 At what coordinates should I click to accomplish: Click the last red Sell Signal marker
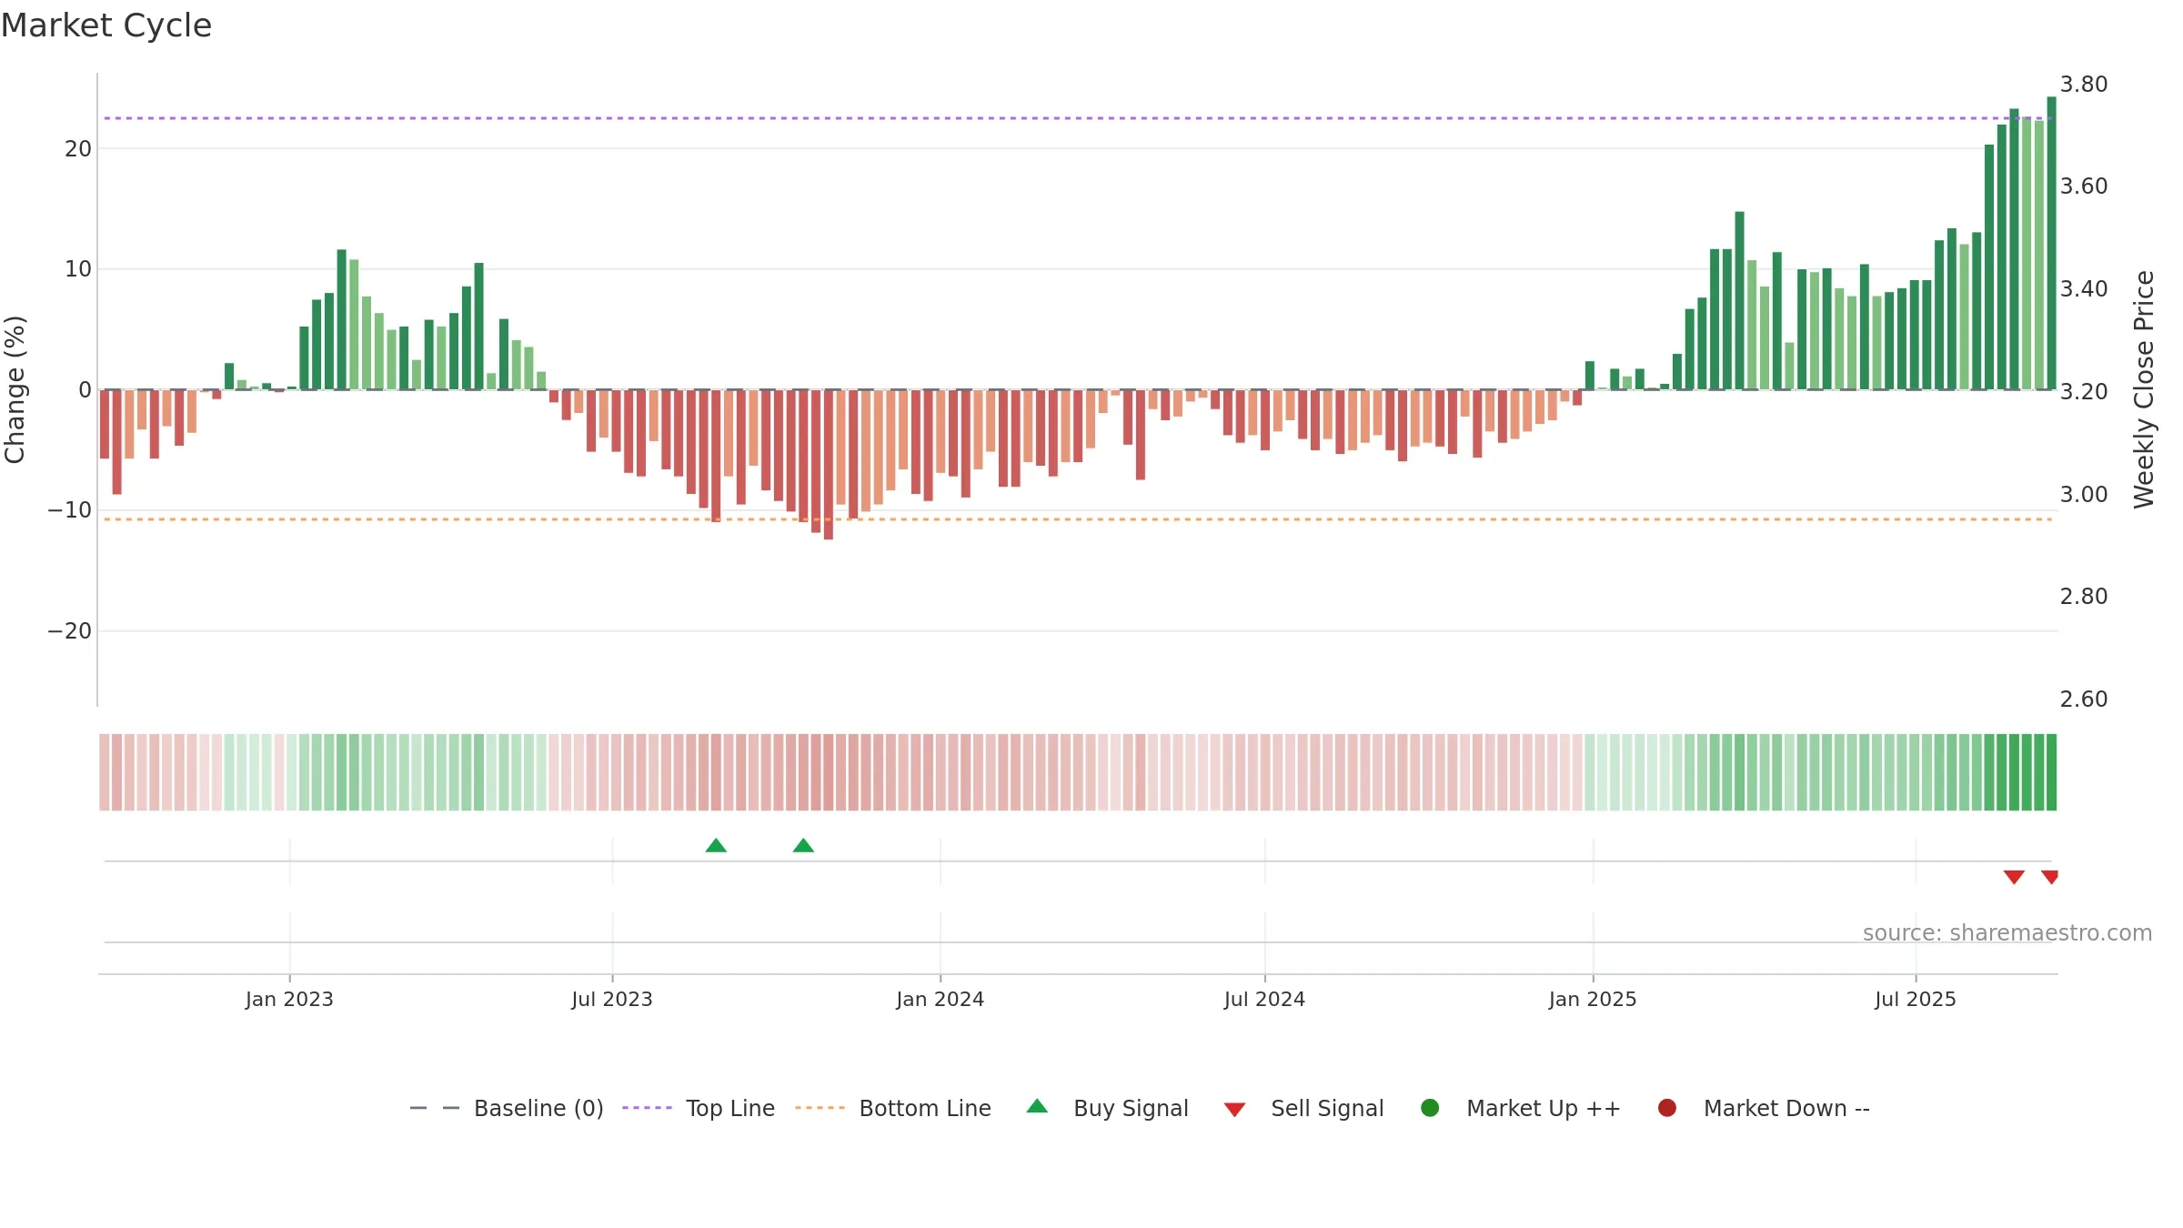click(x=2049, y=877)
